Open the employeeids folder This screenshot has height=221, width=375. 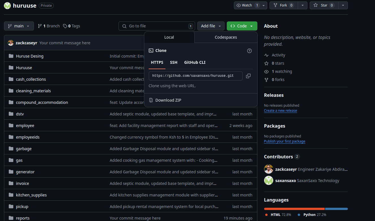pos(28,137)
